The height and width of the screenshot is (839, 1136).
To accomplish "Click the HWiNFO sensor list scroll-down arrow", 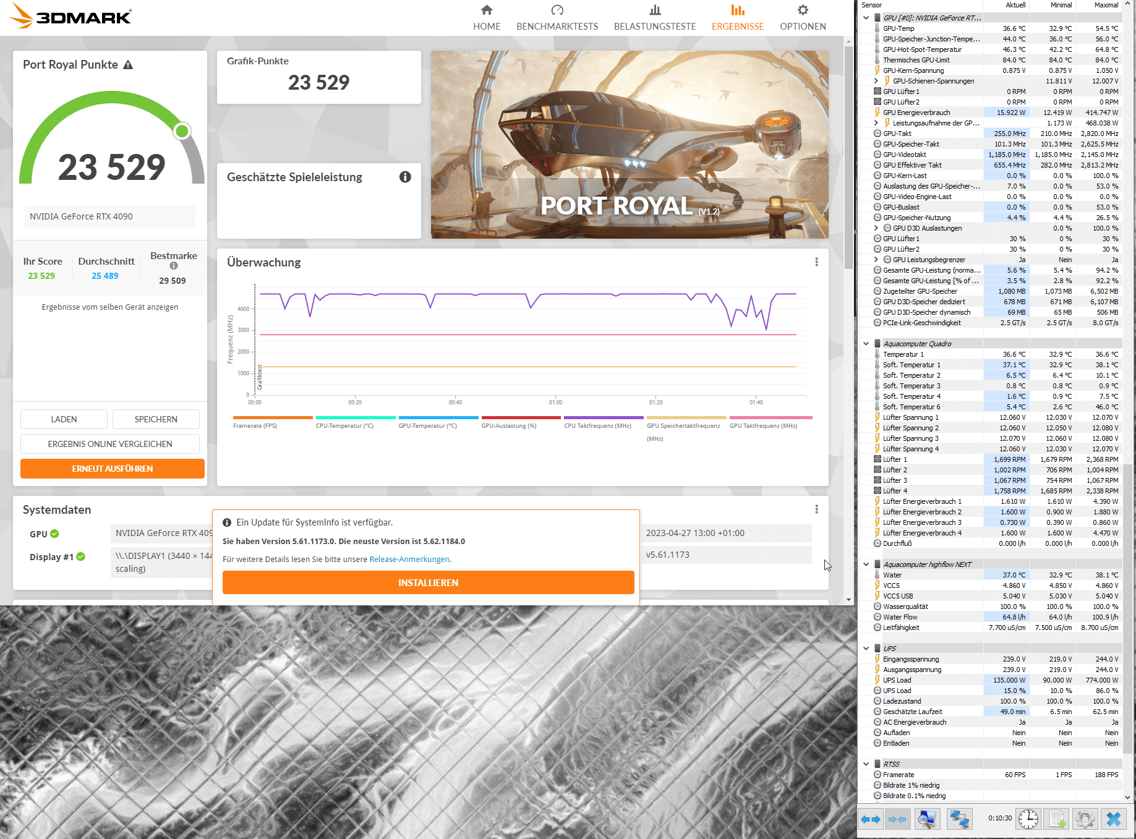I will [1127, 798].
